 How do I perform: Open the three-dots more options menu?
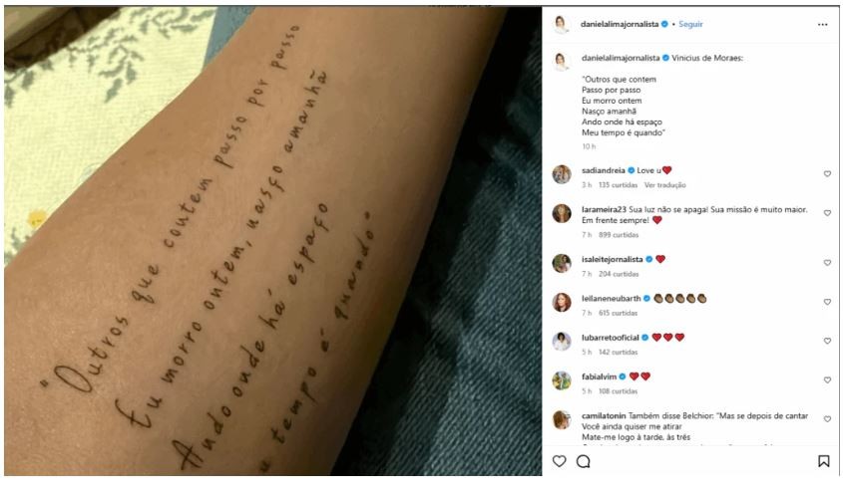823,25
